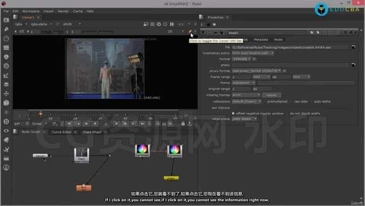
Task: Collapse the Read1 properties panel arrow
Action: tap(203, 33)
